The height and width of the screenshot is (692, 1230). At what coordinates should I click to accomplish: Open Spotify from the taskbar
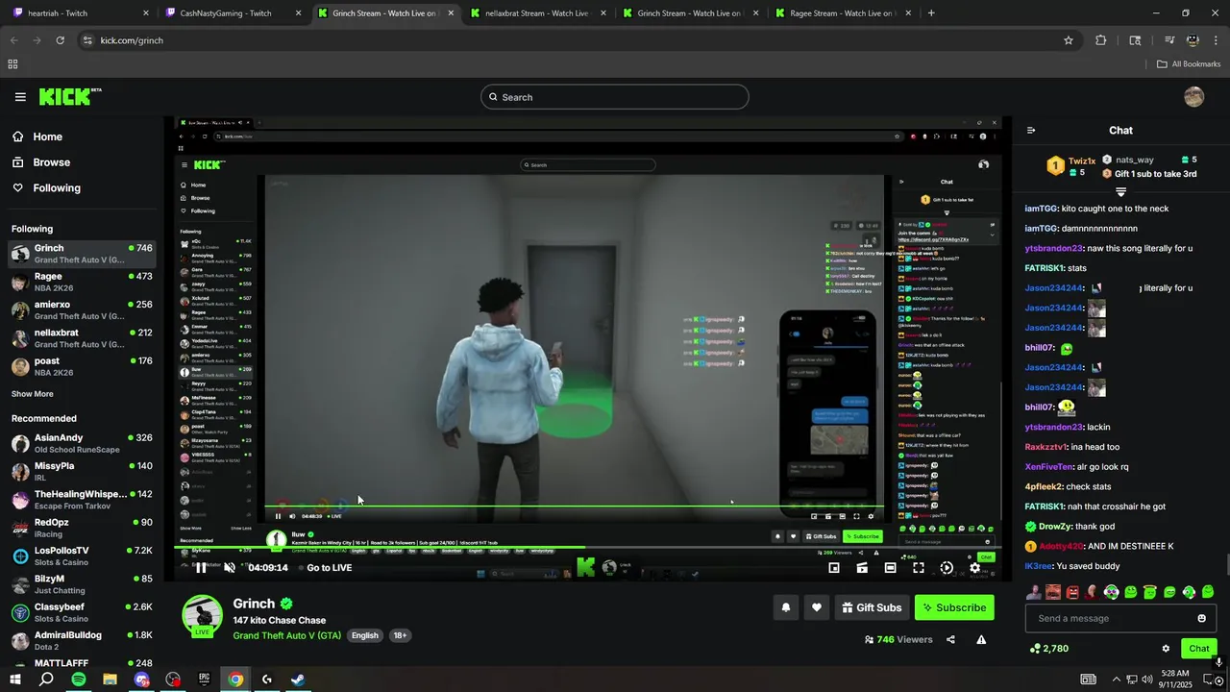pos(78,680)
